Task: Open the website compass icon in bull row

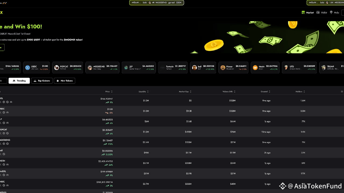Action: [4, 154]
